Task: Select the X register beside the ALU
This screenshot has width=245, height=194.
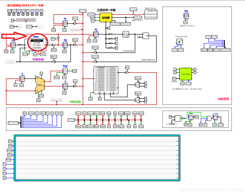Action: coord(22,79)
